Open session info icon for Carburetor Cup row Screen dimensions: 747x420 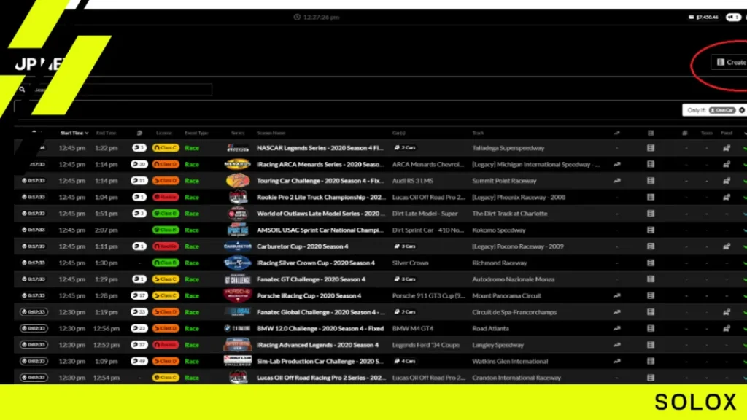[x=651, y=246]
